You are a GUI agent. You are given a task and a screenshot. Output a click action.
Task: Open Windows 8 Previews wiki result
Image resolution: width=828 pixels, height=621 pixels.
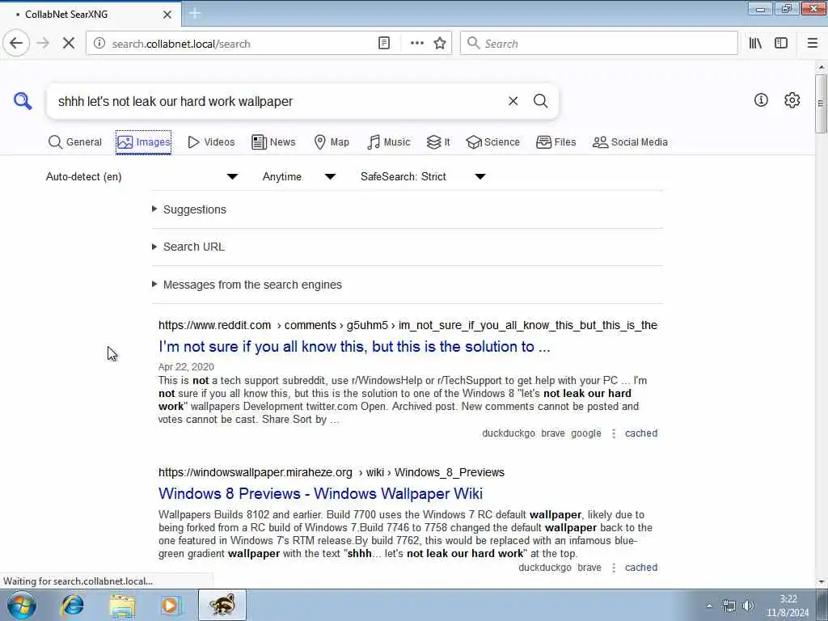coord(320,493)
